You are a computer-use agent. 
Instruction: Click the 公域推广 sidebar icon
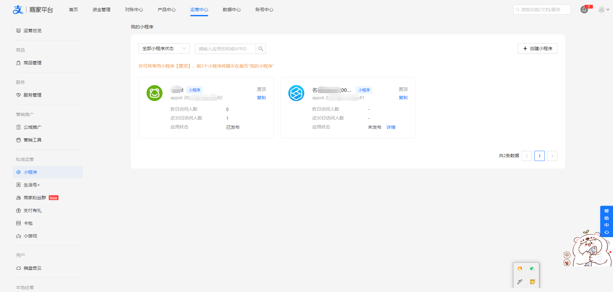[19, 127]
